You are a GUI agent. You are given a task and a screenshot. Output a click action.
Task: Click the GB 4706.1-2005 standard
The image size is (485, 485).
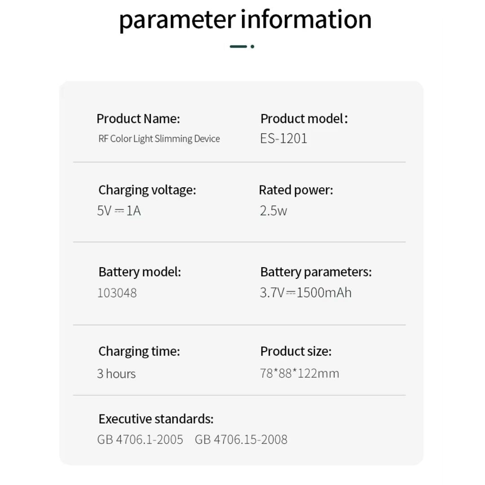coord(140,439)
